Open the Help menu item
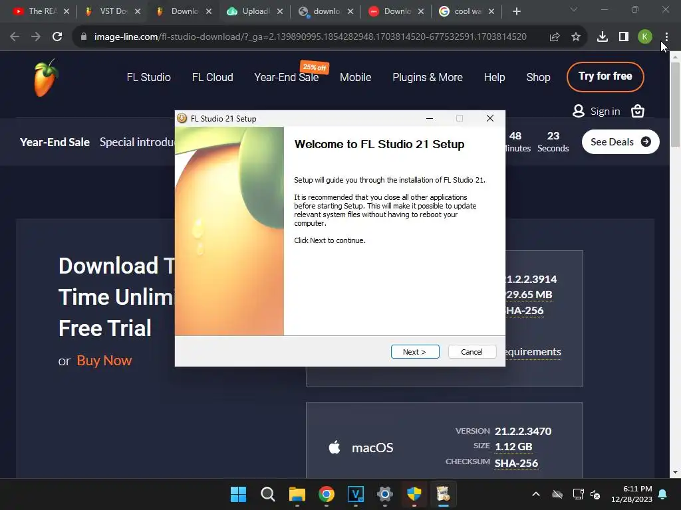Screen dimensions: 681x510 (494, 77)
